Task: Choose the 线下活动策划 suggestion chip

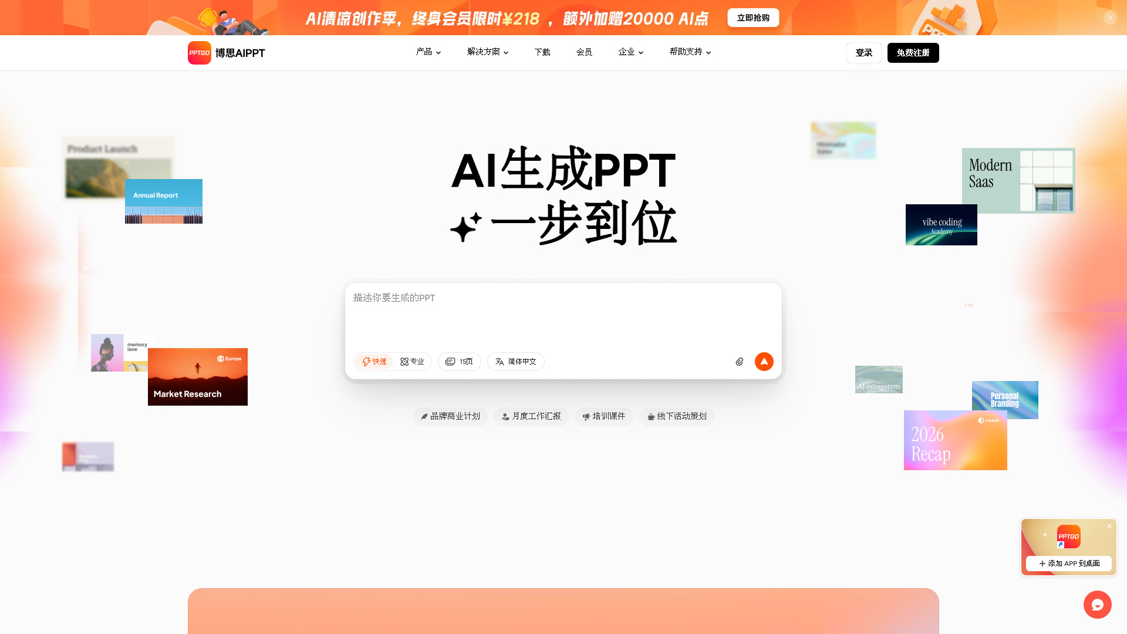Action: (677, 416)
